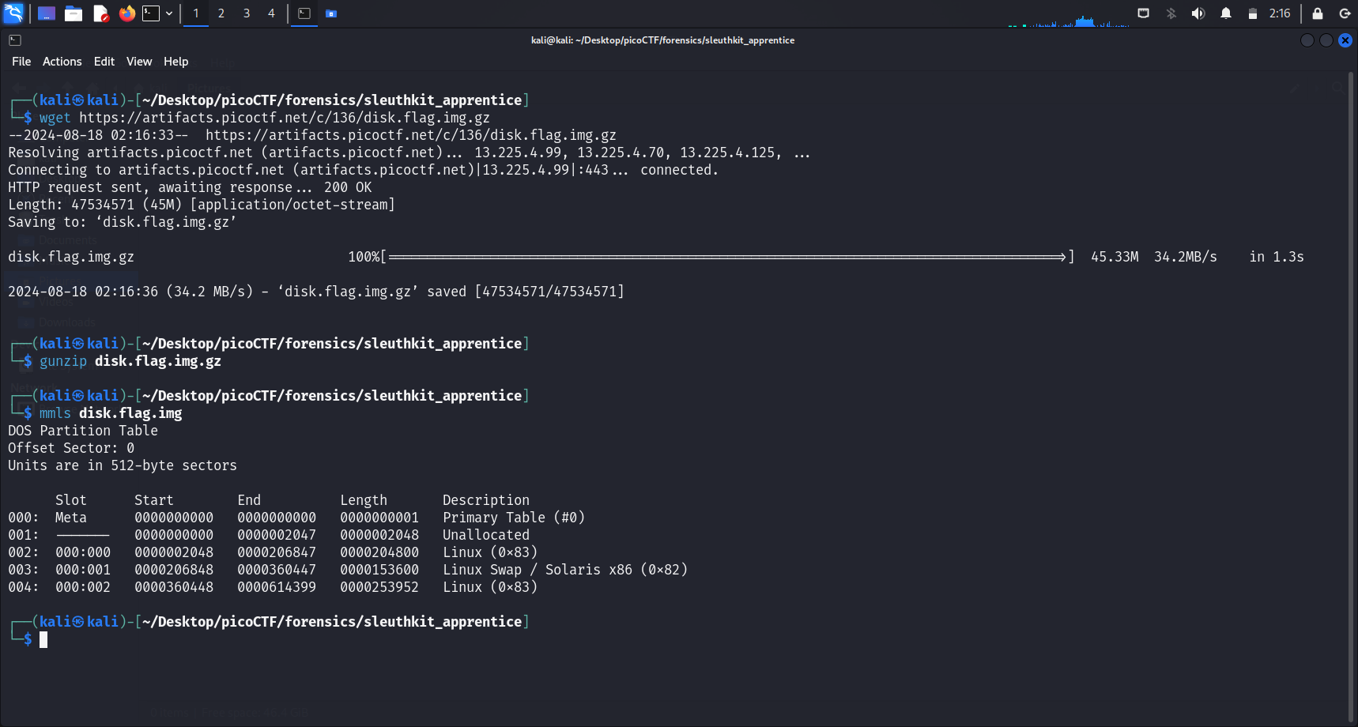1358x727 pixels.
Task: Open the Actions menu
Action: (x=62, y=62)
